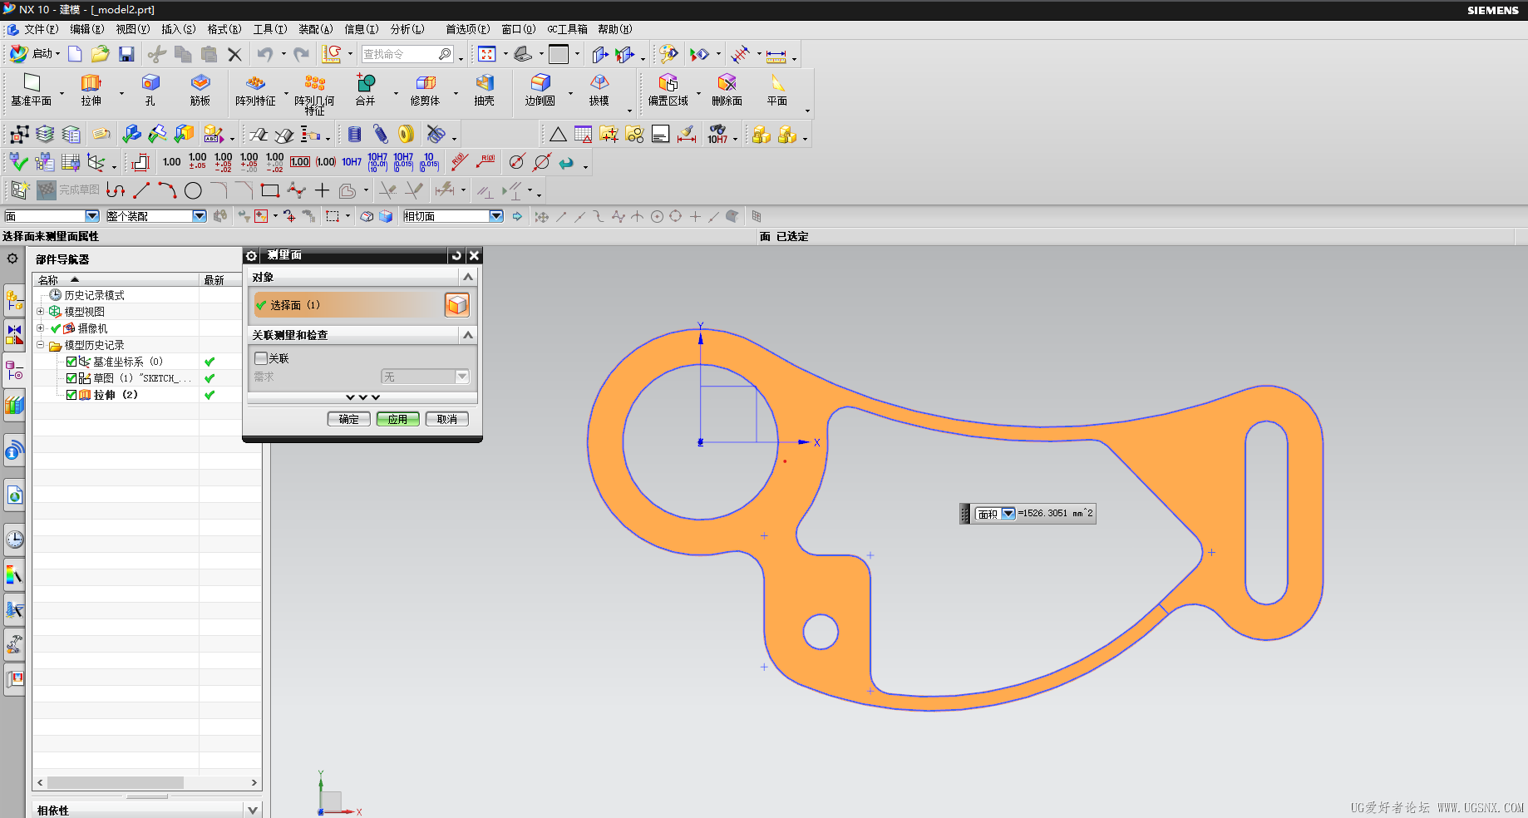Image resolution: width=1528 pixels, height=818 pixels.
Task: Click the Save file icon
Action: pyautogui.click(x=126, y=54)
